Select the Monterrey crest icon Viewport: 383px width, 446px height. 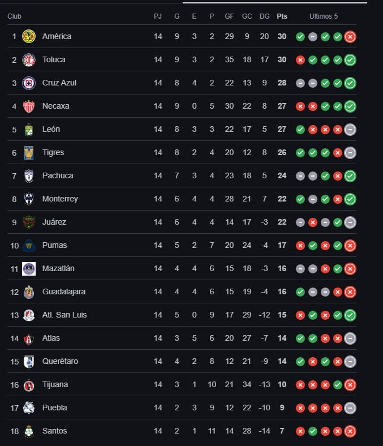(29, 199)
